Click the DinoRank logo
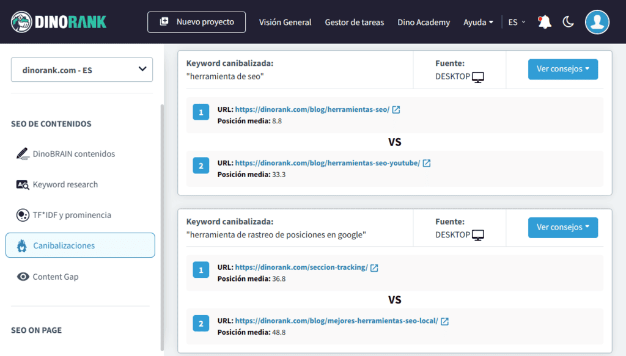This screenshot has height=356, width=626. (59, 22)
